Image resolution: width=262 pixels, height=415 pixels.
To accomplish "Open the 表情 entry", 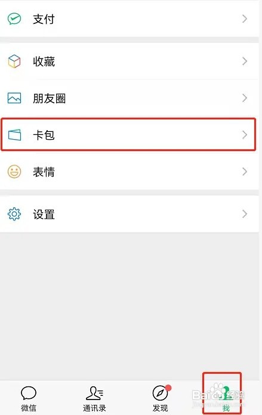I will coord(130,171).
